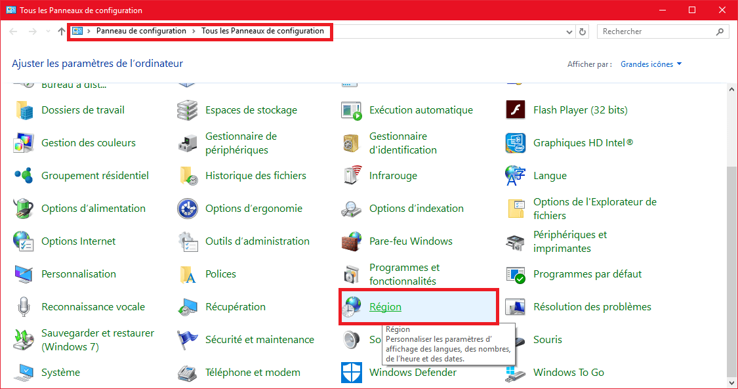Click the Polices font folder icon
738x389 pixels.
coord(188,274)
